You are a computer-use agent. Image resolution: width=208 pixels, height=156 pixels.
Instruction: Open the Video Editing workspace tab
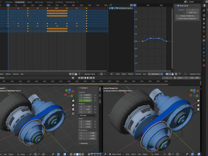point(70,2)
